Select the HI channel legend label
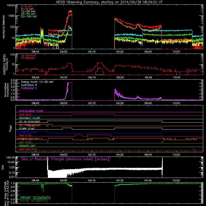Image resolution: width=206 pixels, height=206 pixels. tap(28, 58)
